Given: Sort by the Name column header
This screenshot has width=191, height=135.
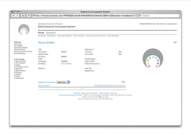Looking at the screenshot, I should [x=40, y=85].
